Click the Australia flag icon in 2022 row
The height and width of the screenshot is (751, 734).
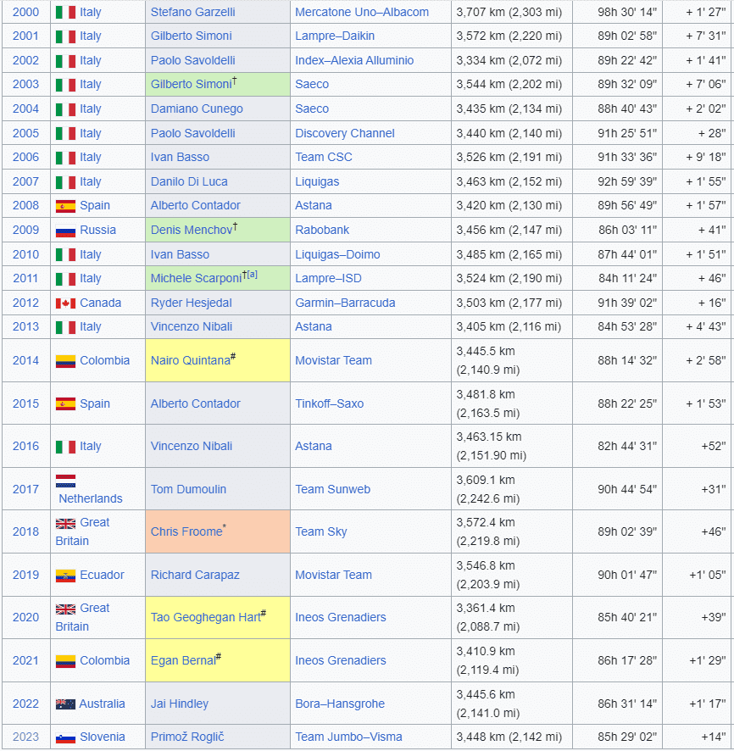tap(65, 704)
